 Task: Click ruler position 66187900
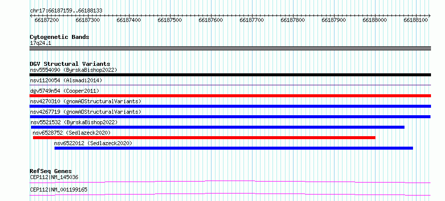point(334,20)
